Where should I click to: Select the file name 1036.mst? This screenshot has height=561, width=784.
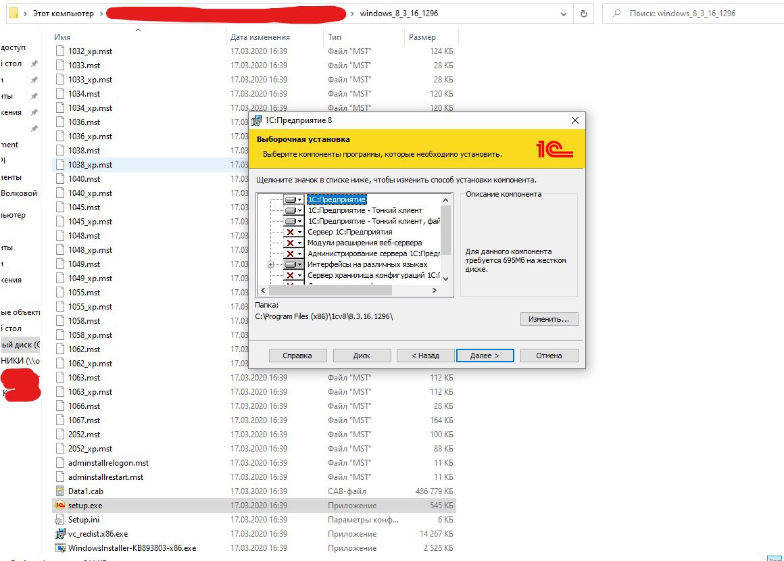click(x=84, y=122)
